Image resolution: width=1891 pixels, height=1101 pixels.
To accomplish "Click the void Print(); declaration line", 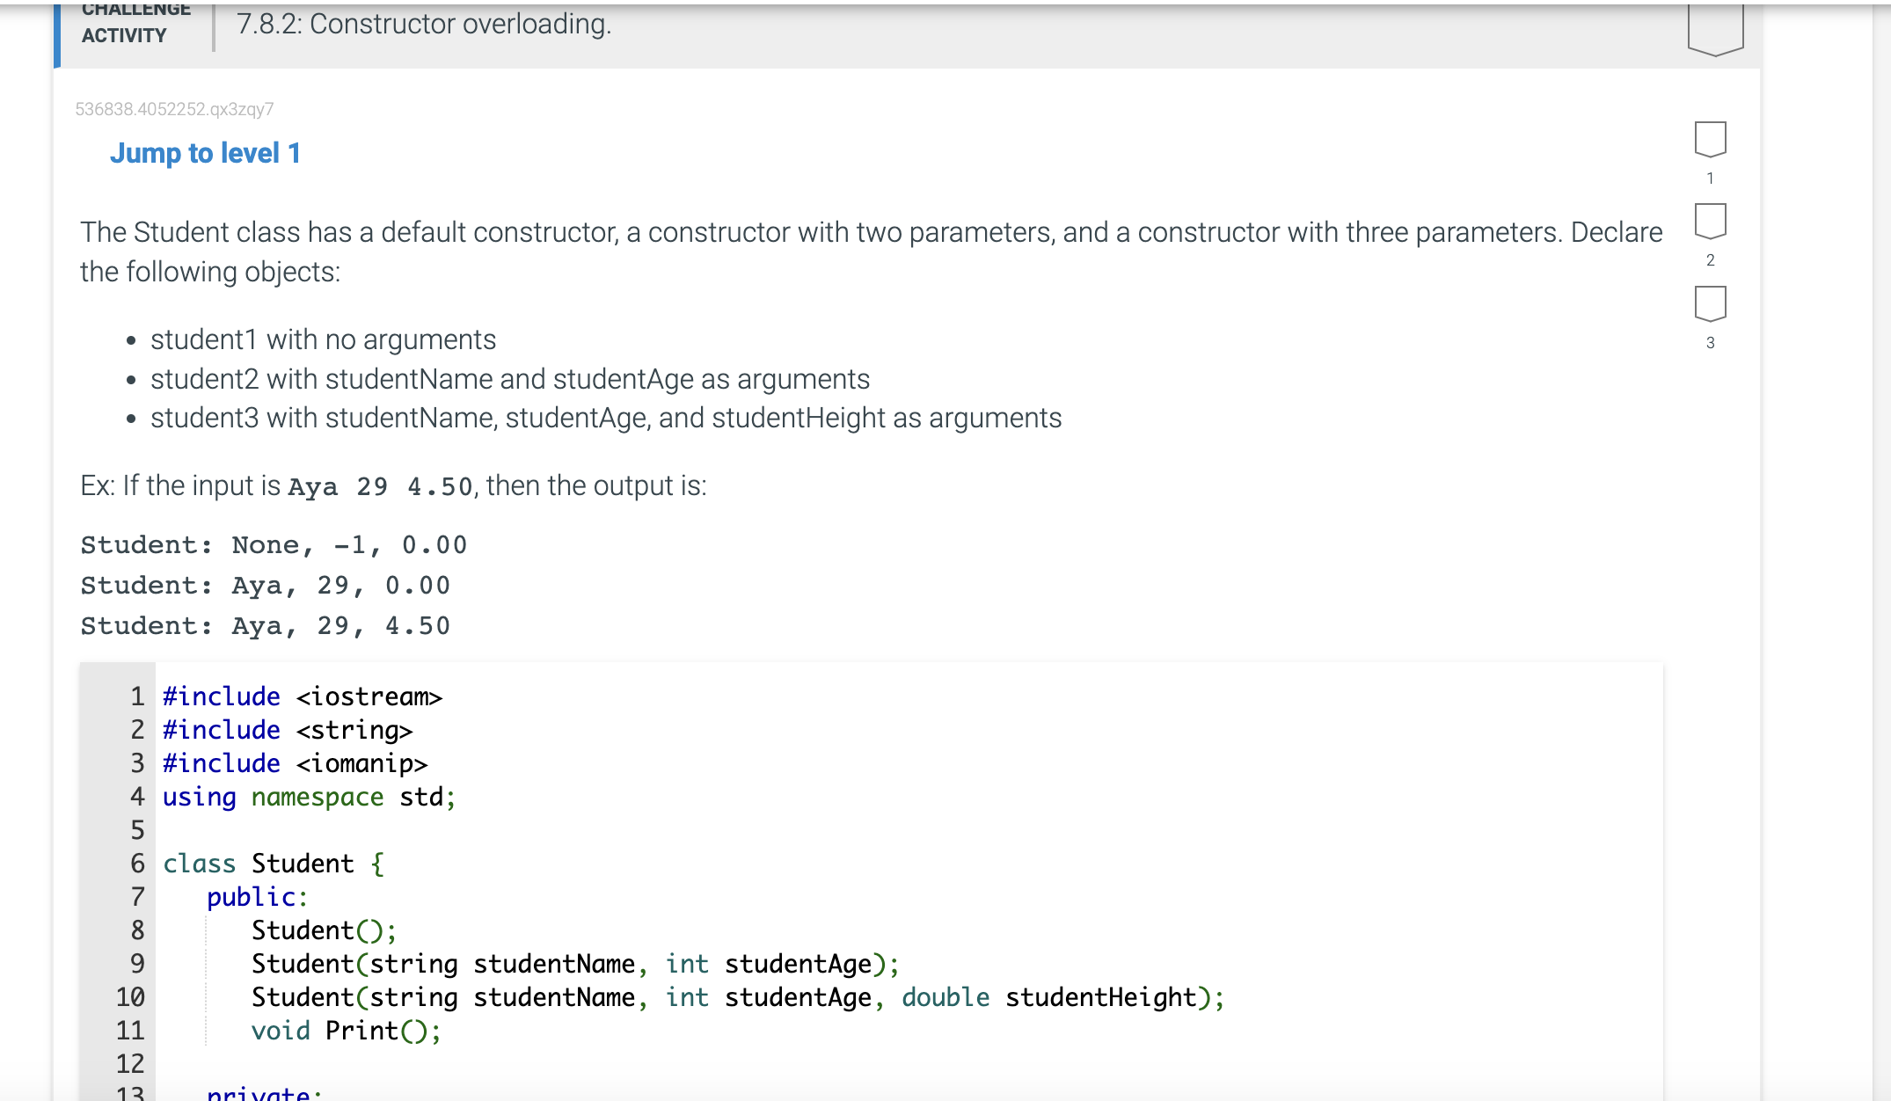I will (x=346, y=1031).
